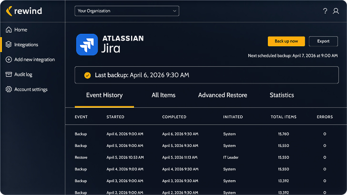The image size is (347, 195).
Task: Select the Restore event row label
Action: 81,157
